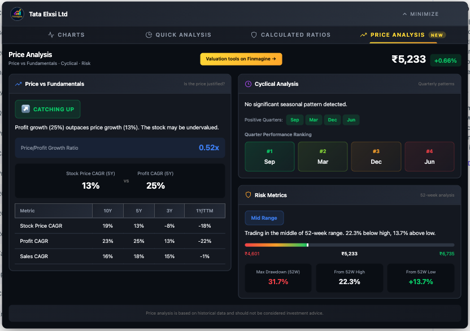470x331 pixels.
Task: Click the Cyclical Analysis clock icon
Action: pyautogui.click(x=248, y=84)
